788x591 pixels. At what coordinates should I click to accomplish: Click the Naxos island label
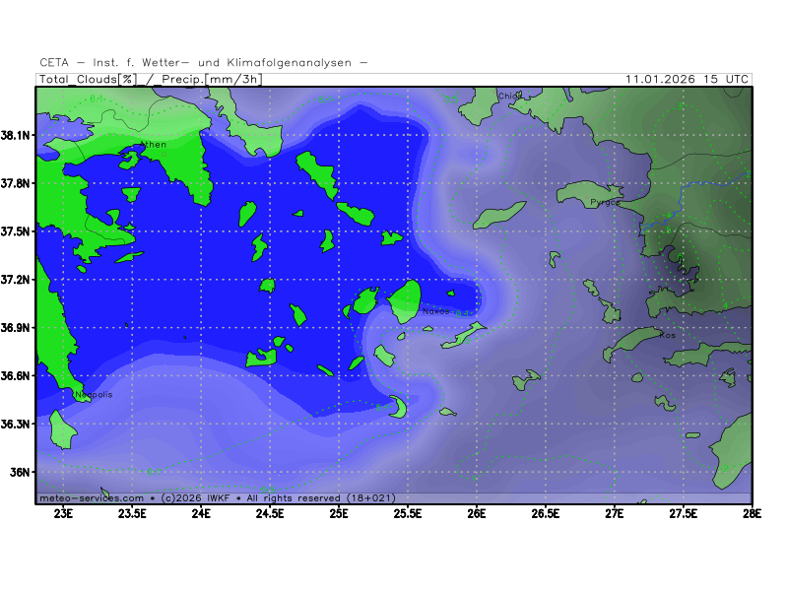point(435,311)
